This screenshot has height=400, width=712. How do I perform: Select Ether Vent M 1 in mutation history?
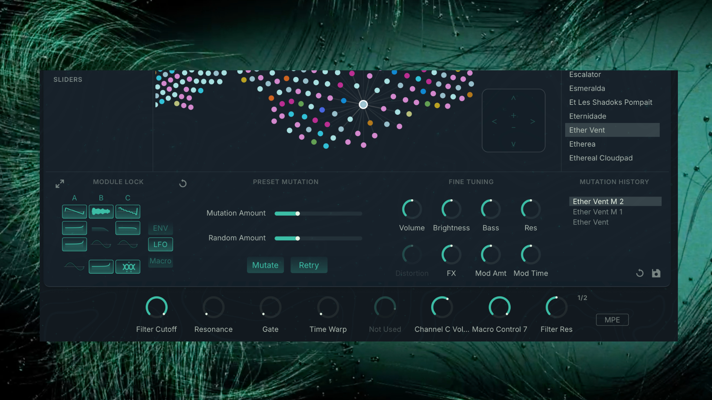pos(597,212)
